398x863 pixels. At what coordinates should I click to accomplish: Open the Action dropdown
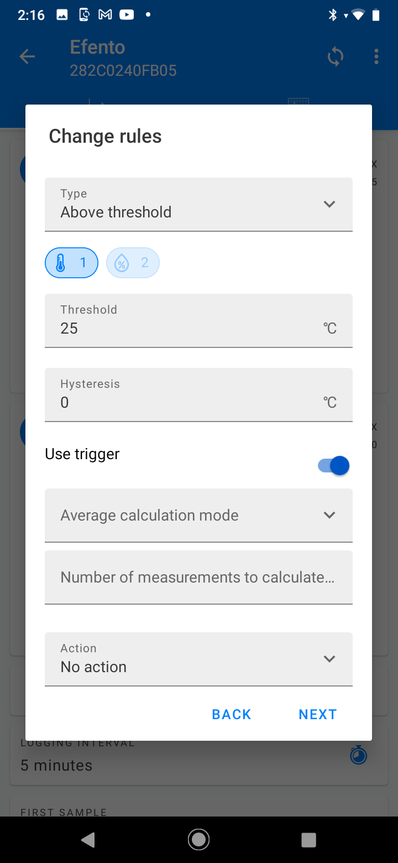[198, 659]
